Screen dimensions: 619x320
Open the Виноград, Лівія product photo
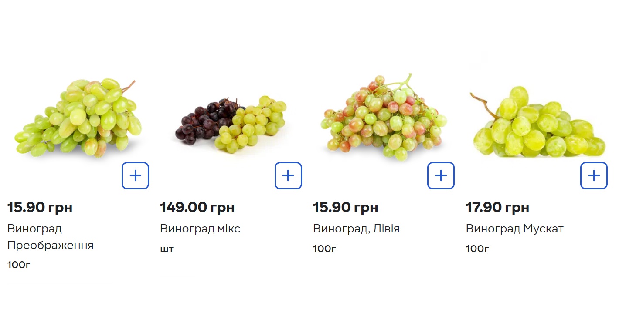(384, 118)
